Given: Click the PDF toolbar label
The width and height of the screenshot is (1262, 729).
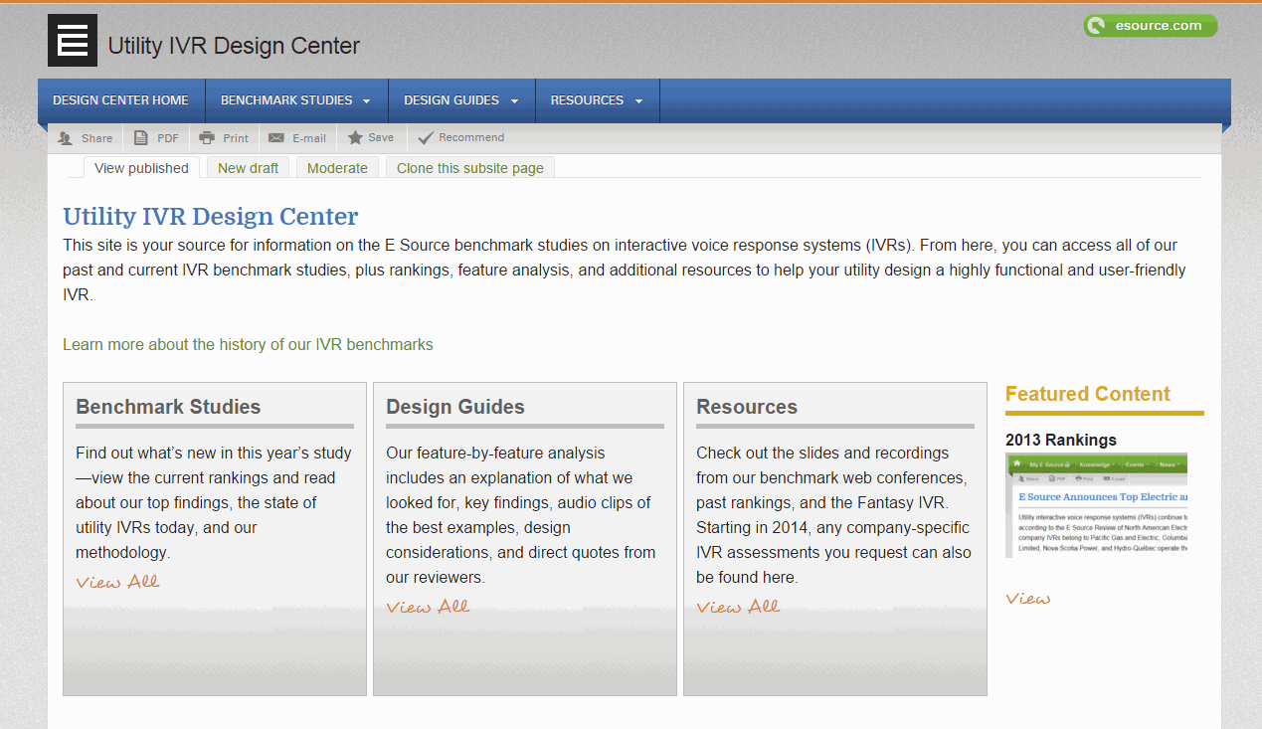Looking at the screenshot, I should [x=168, y=138].
